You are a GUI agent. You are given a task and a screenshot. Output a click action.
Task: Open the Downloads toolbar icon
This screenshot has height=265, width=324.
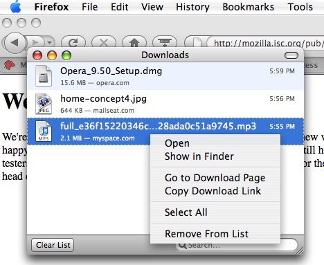click(x=165, y=42)
